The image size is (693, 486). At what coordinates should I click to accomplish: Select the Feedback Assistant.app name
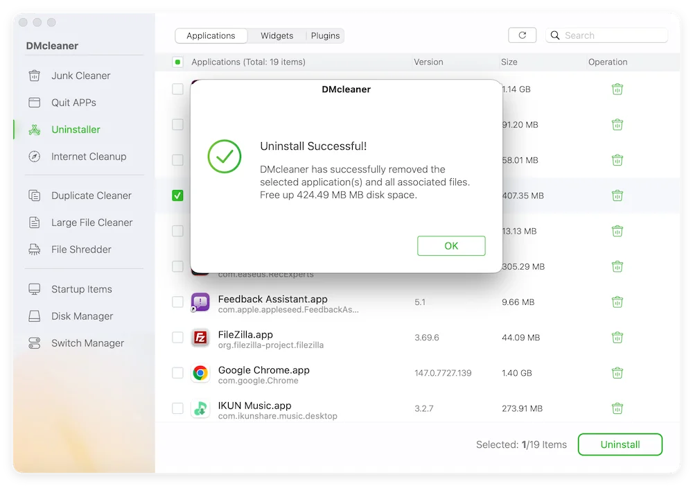click(272, 299)
